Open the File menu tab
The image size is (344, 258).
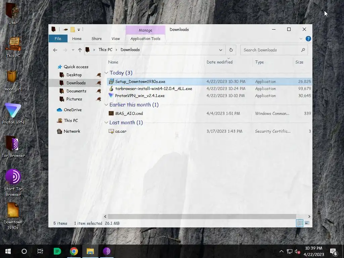click(x=58, y=39)
